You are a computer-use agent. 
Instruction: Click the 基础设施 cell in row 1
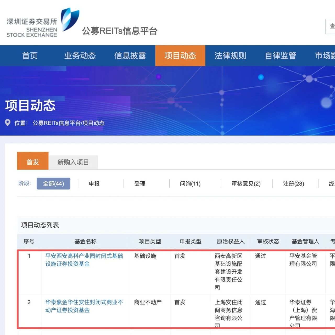[145, 256]
